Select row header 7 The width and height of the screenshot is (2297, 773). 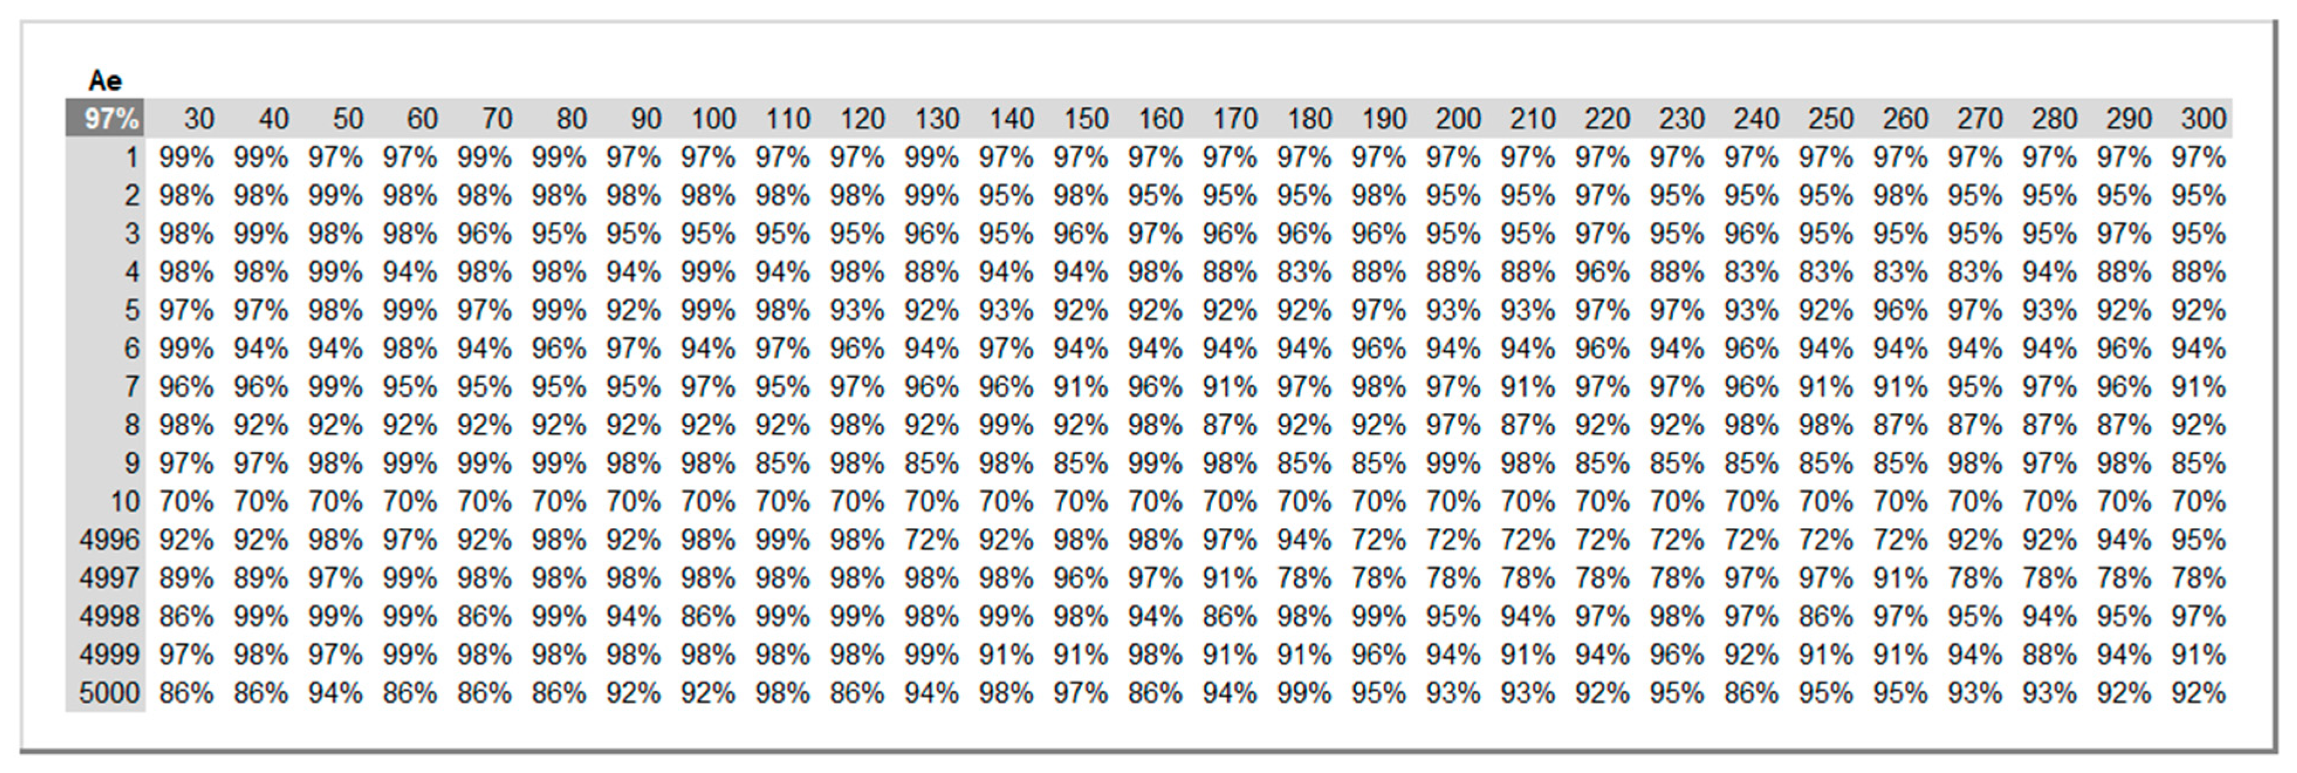click(130, 387)
